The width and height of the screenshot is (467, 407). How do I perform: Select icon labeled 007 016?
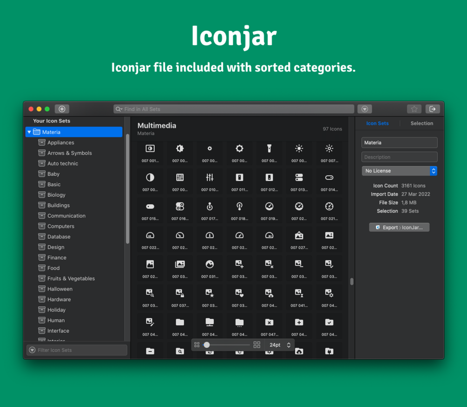180,211
